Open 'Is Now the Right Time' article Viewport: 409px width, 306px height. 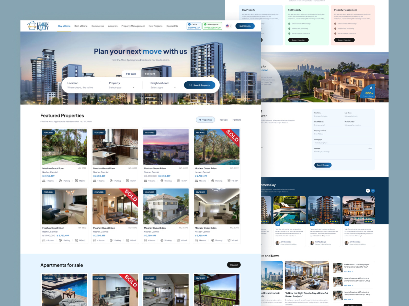(306, 295)
